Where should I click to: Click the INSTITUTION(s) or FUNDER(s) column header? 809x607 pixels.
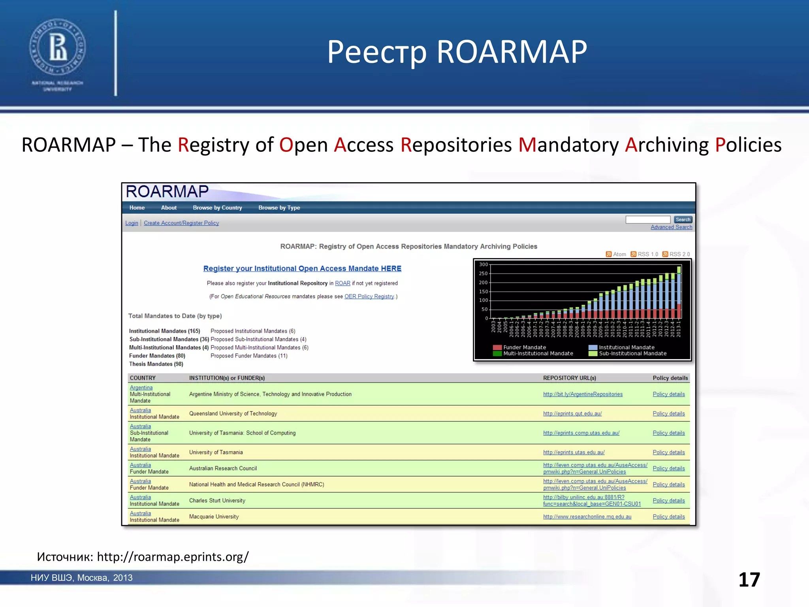(x=227, y=378)
